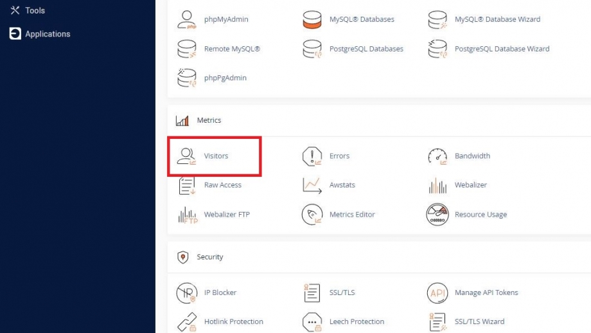Open the Errors link
The width and height of the screenshot is (591, 333).
[339, 156]
